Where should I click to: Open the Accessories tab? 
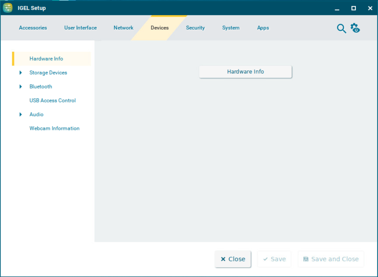[x=33, y=28]
